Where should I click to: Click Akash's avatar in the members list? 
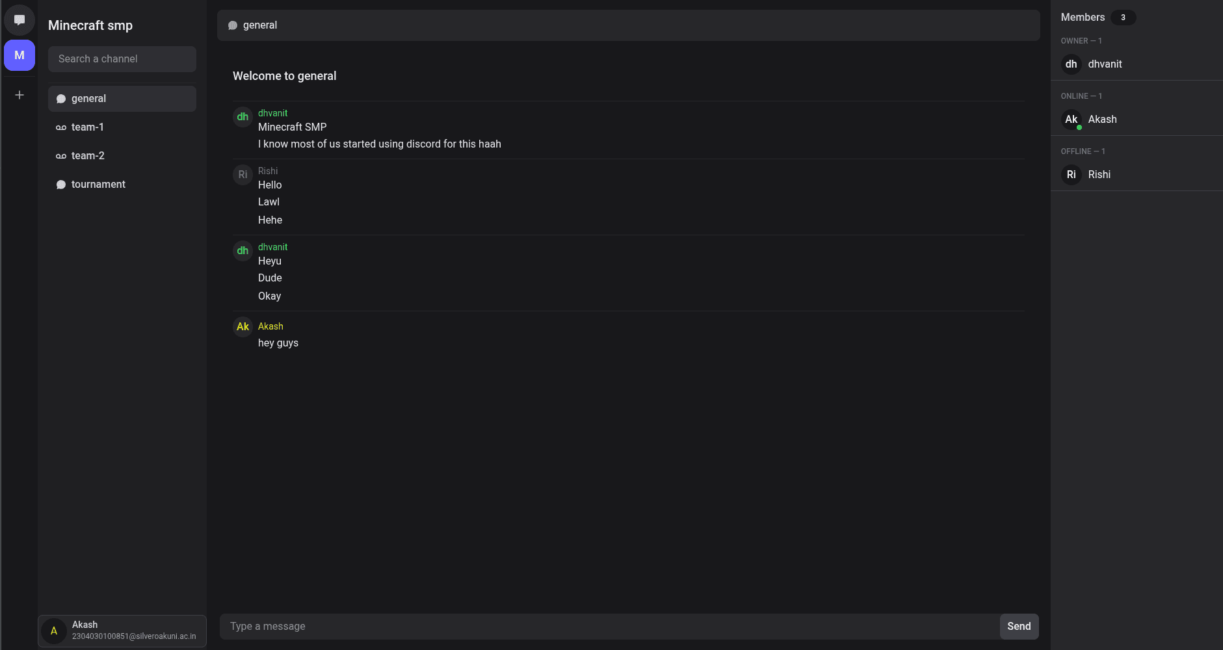pos(1071,120)
